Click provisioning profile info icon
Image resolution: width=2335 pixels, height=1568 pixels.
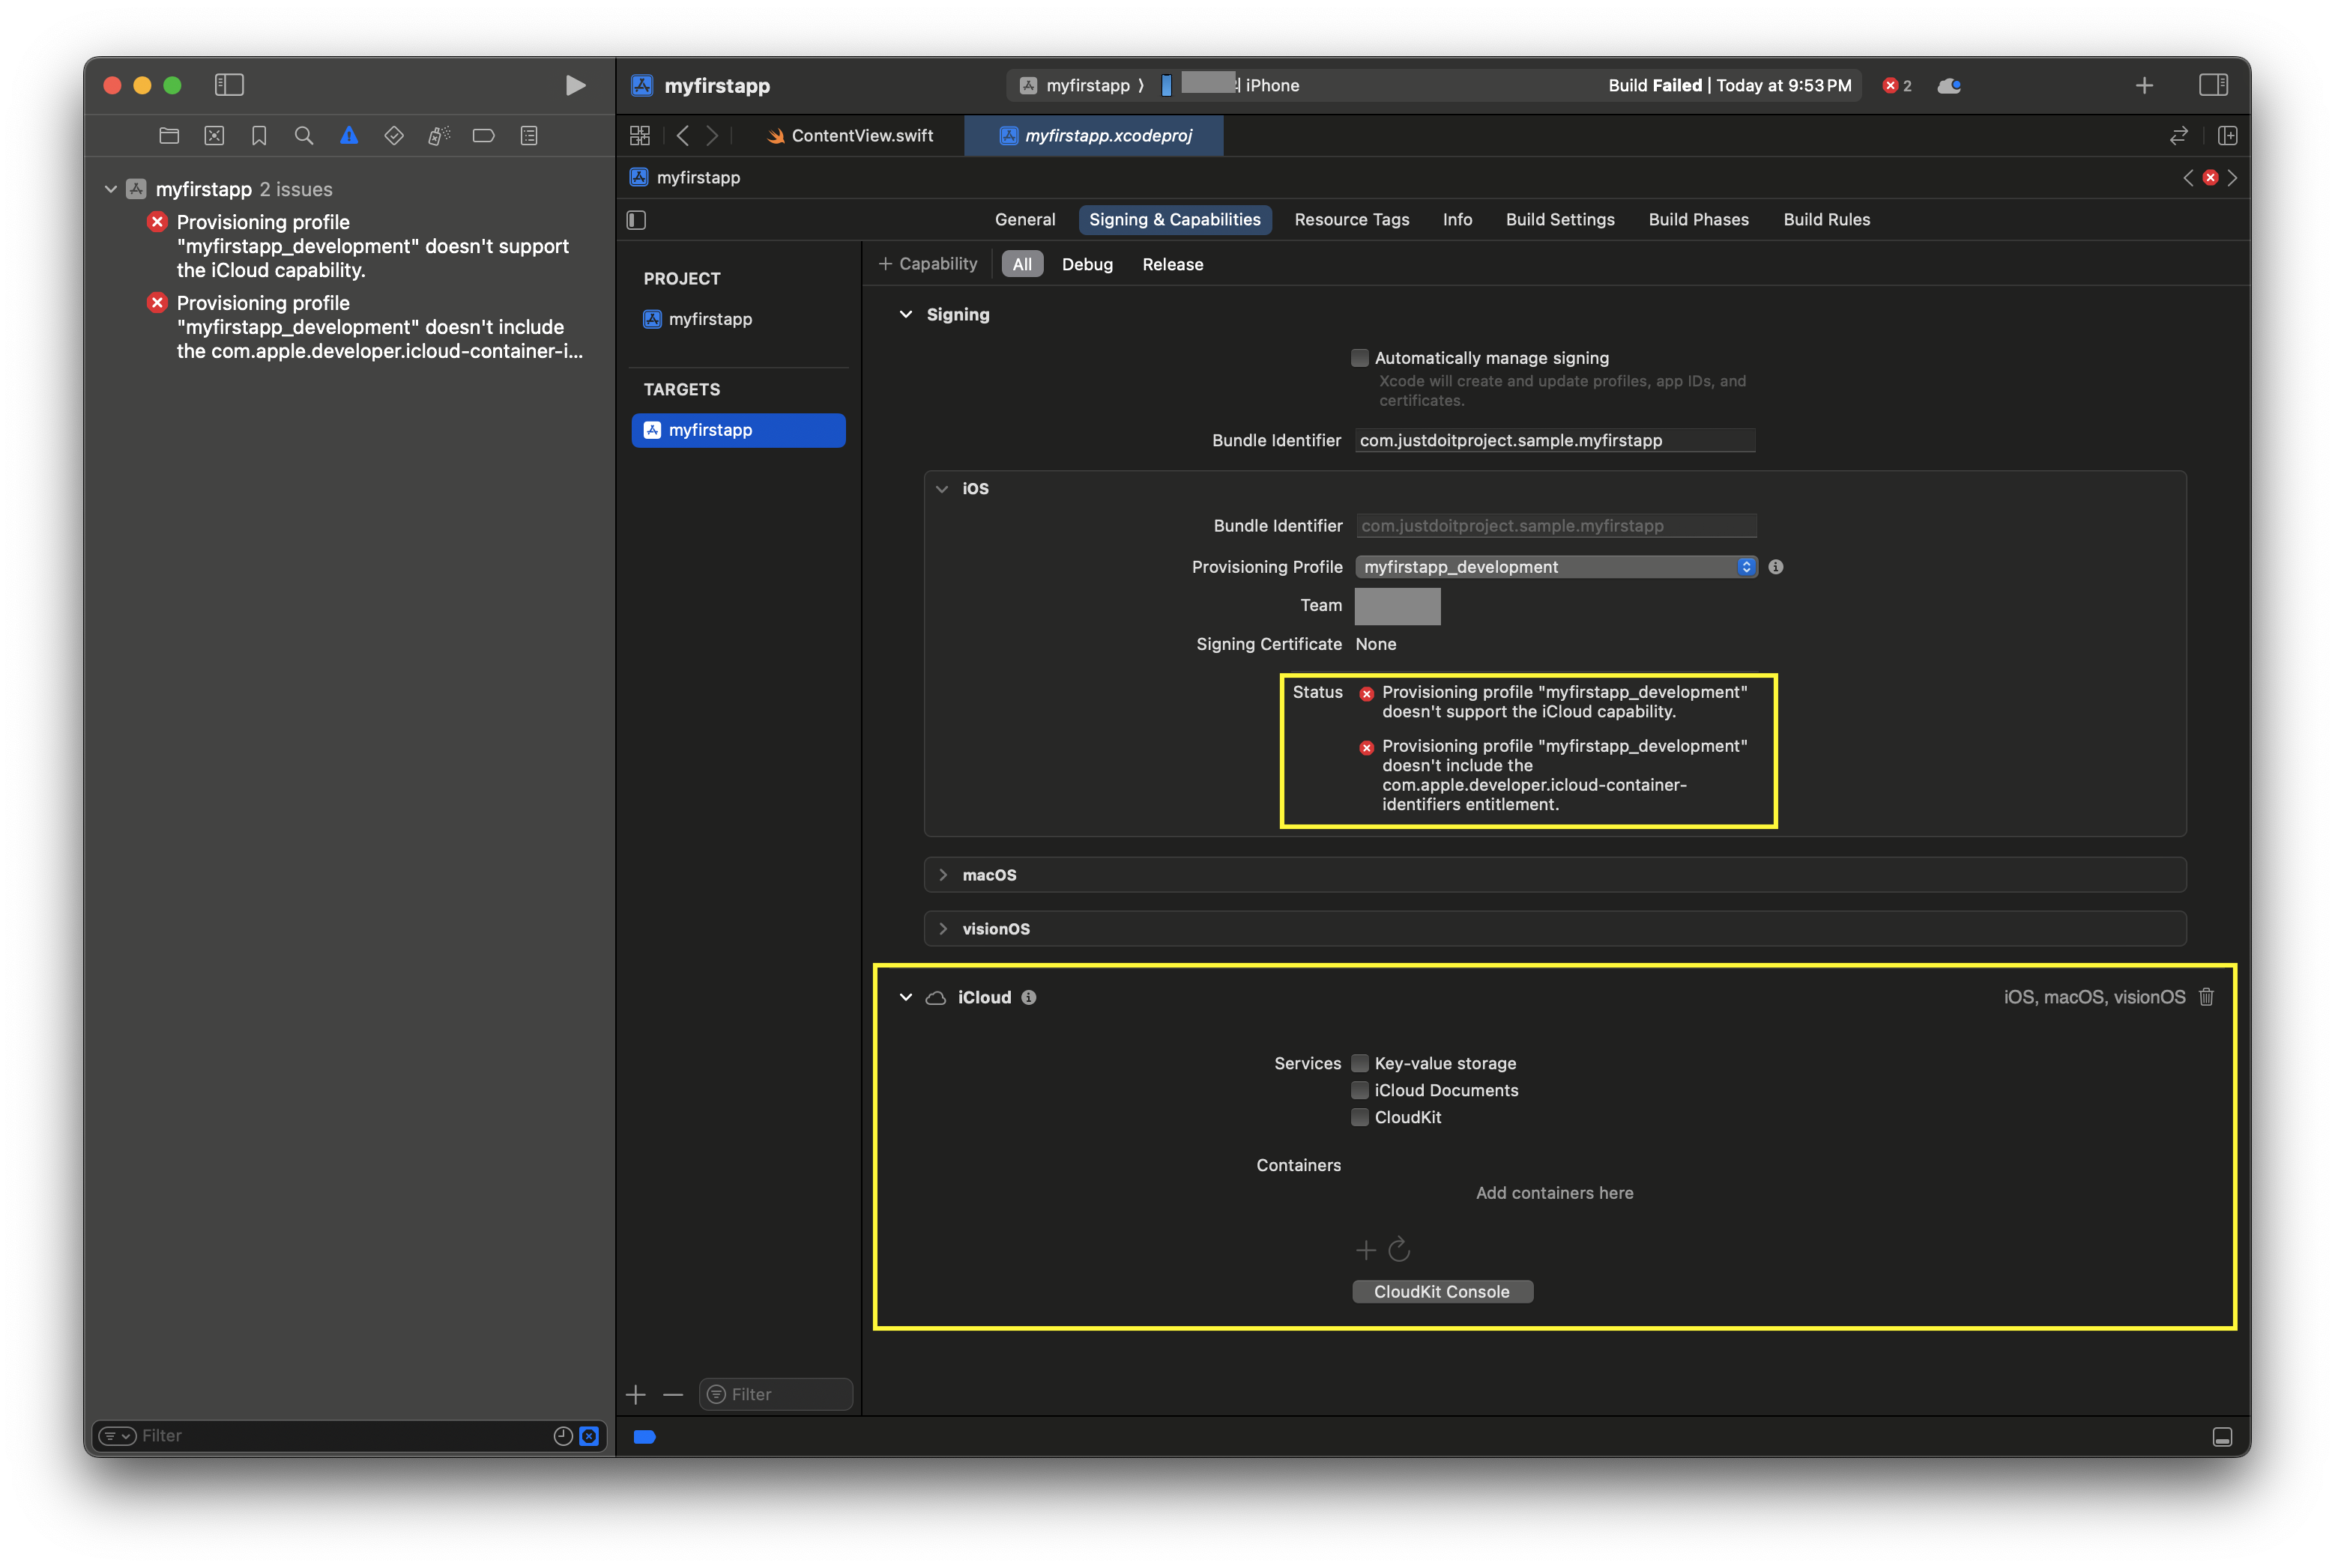[x=1774, y=566]
